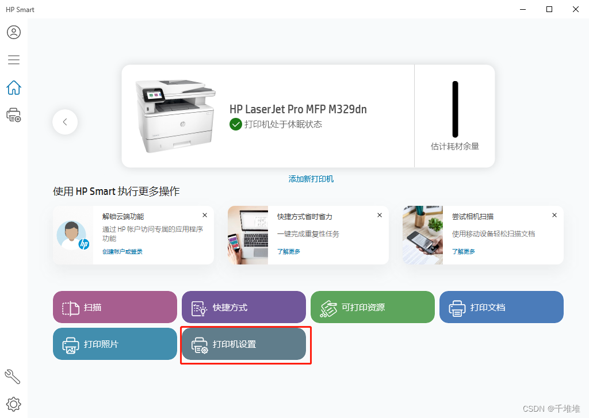This screenshot has width=589, height=418.
Task: Open the 打印照片 print photos tile
Action: pyautogui.click(x=115, y=344)
